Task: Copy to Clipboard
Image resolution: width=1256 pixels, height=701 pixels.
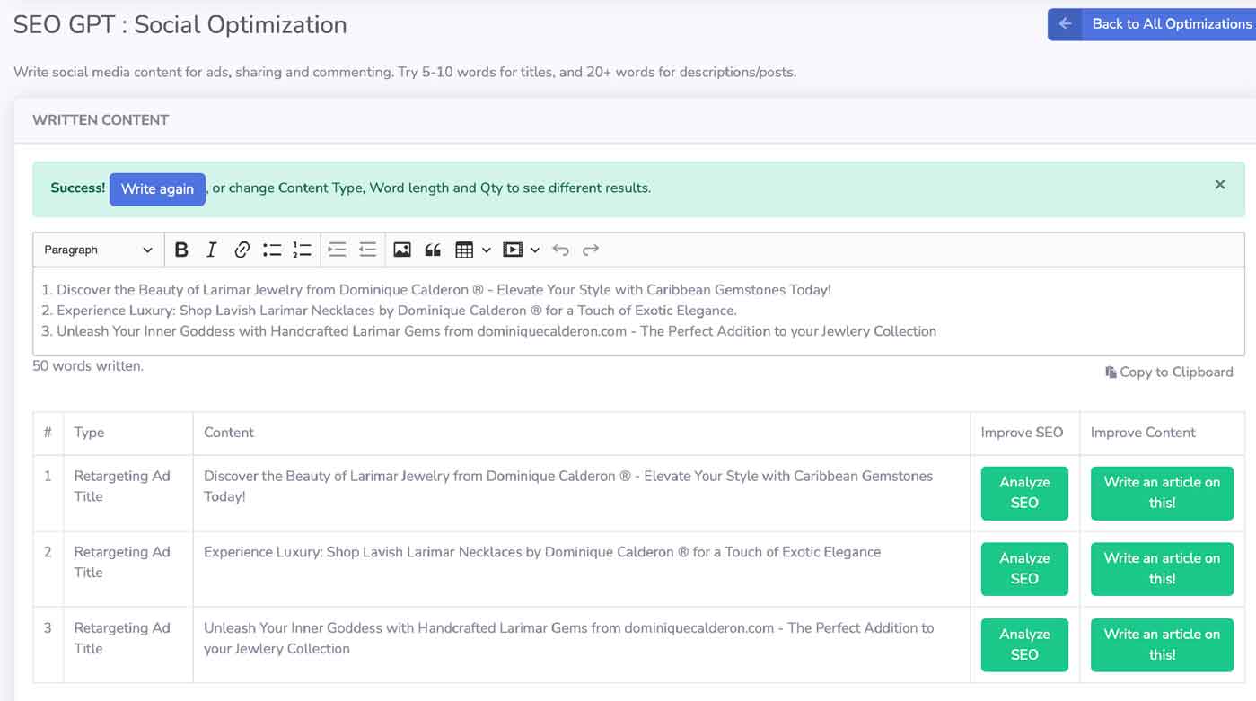Action: tap(1169, 372)
